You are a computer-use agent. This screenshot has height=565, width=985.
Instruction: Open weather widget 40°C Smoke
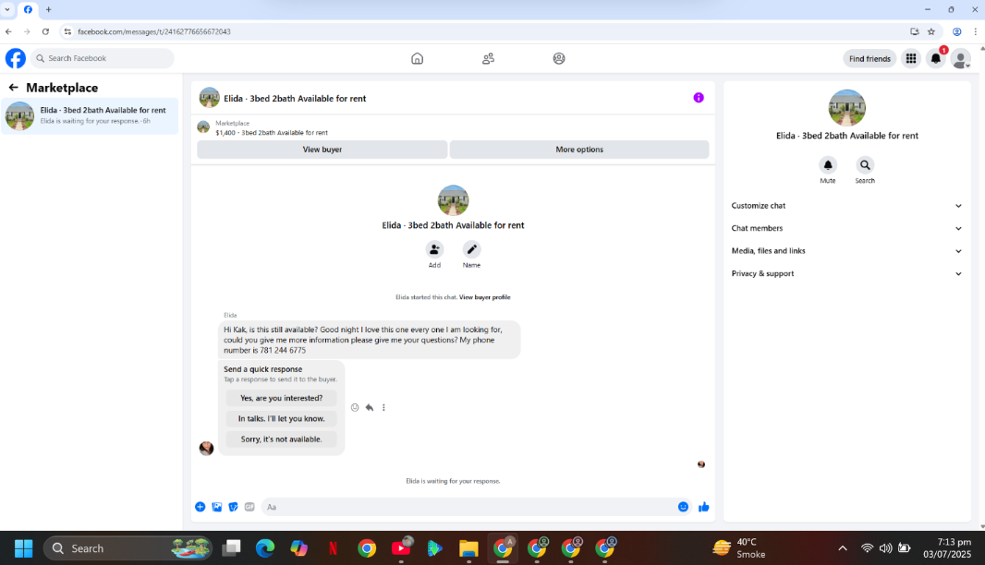pos(739,548)
